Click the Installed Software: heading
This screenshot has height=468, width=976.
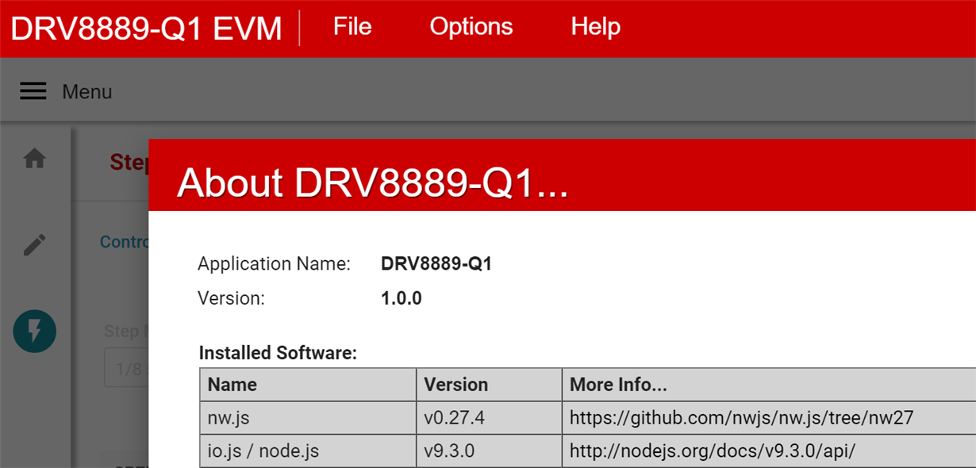click(x=278, y=353)
